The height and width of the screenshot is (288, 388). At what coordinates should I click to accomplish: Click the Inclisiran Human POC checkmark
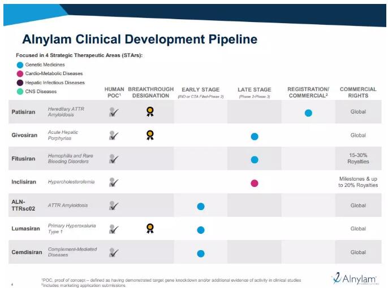(x=114, y=182)
